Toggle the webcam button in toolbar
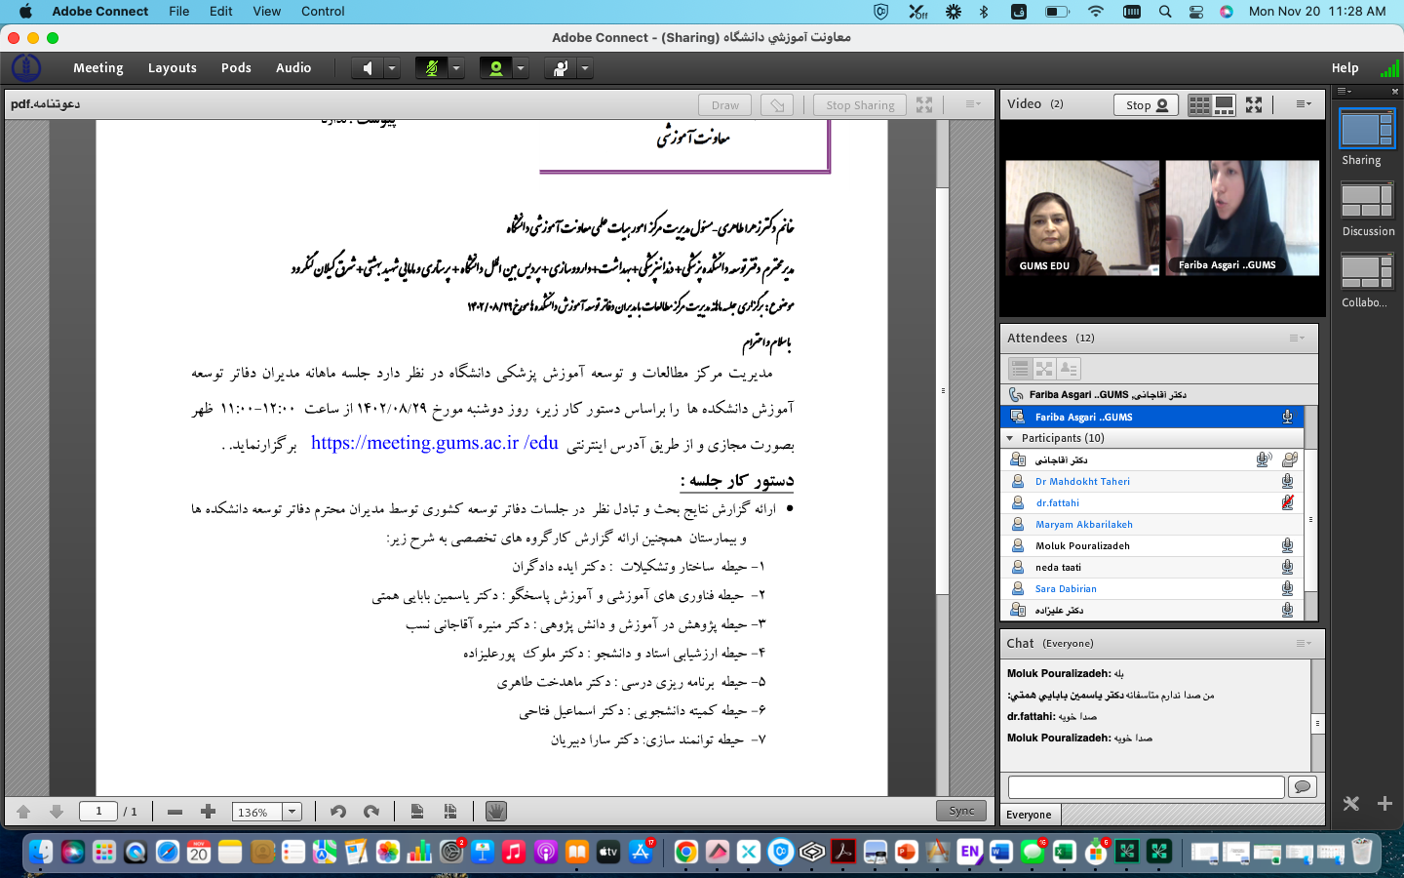The height and width of the screenshot is (878, 1404). [495, 68]
